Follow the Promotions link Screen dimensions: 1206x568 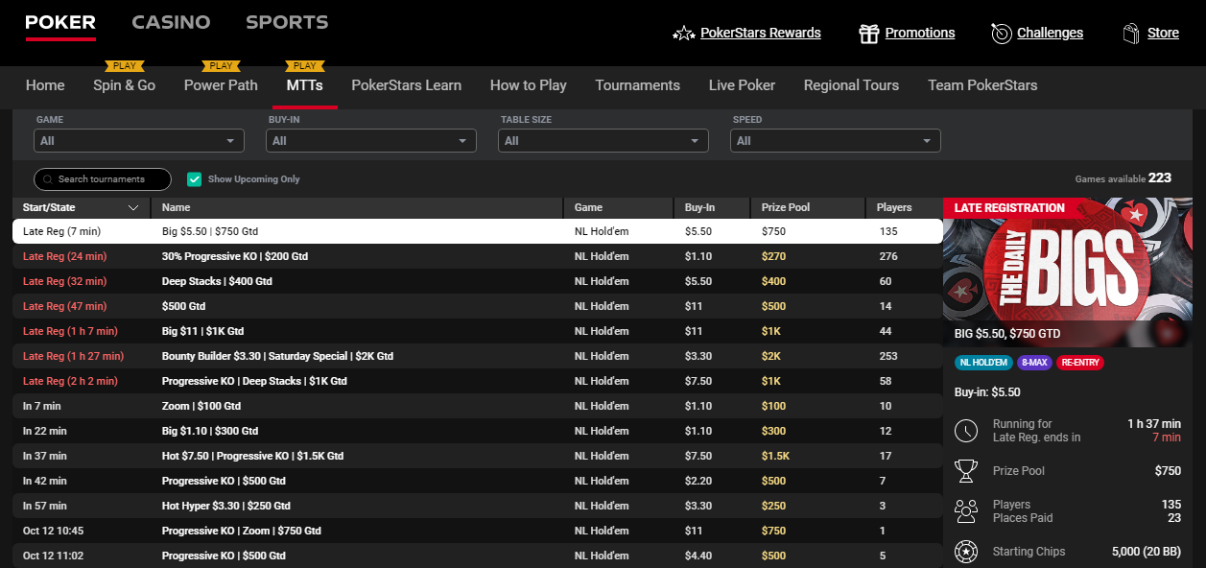[x=920, y=33]
